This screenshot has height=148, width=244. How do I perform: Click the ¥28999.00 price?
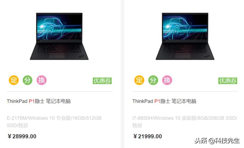point(22,136)
